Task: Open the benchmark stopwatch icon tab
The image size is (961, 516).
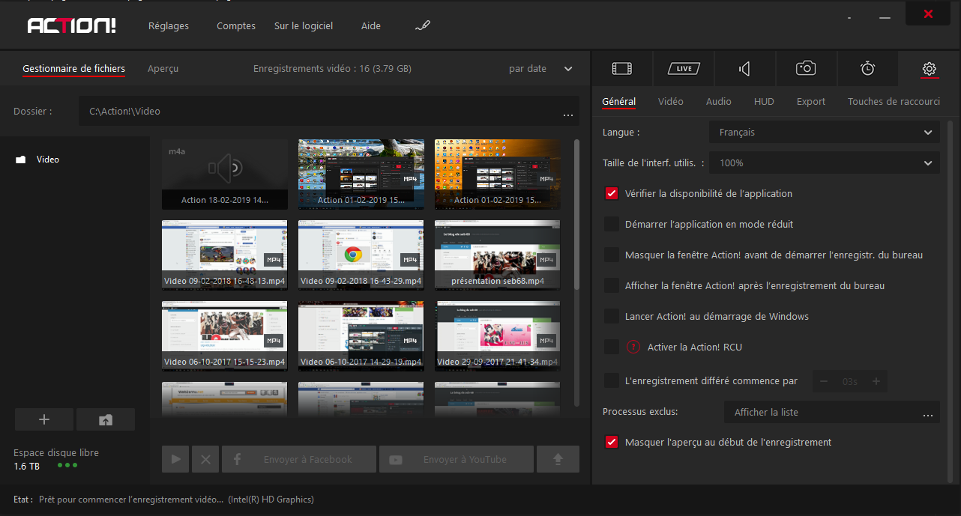Action: click(867, 69)
